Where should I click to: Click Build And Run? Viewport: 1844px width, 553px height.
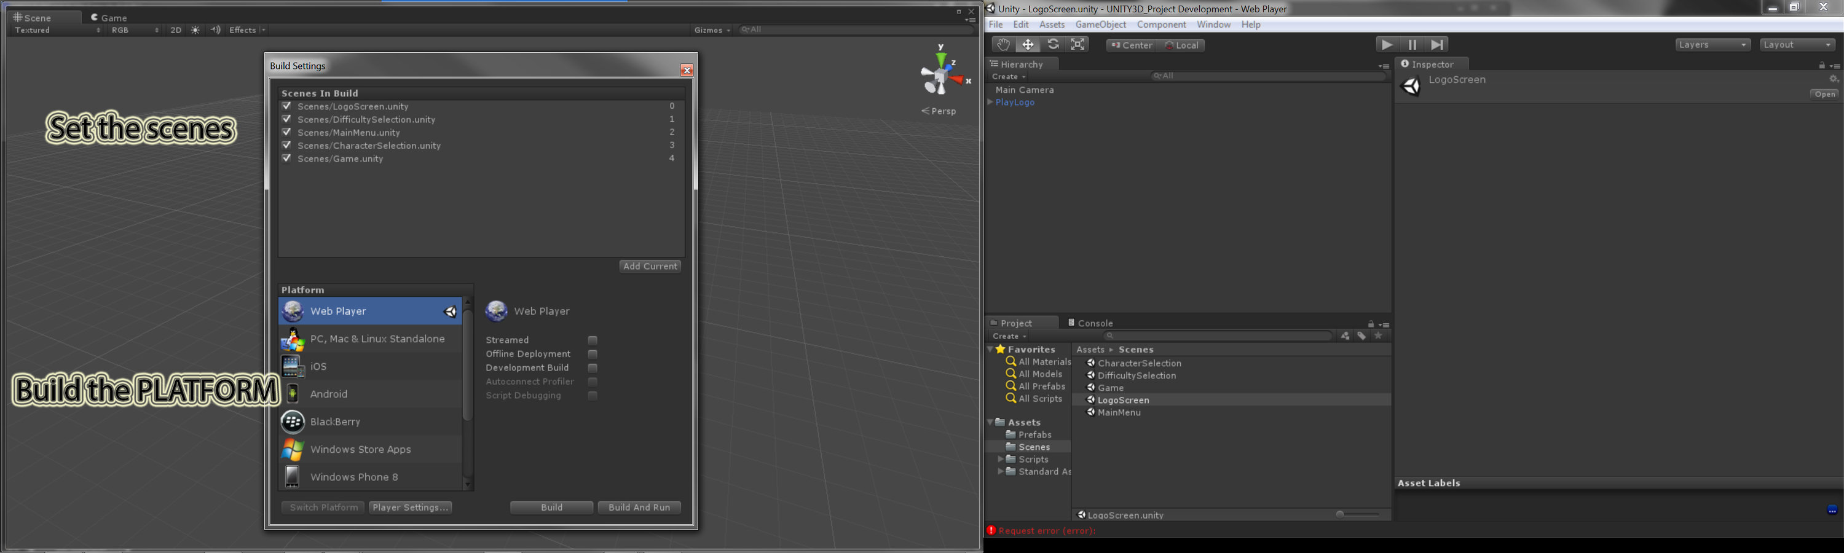tap(639, 507)
